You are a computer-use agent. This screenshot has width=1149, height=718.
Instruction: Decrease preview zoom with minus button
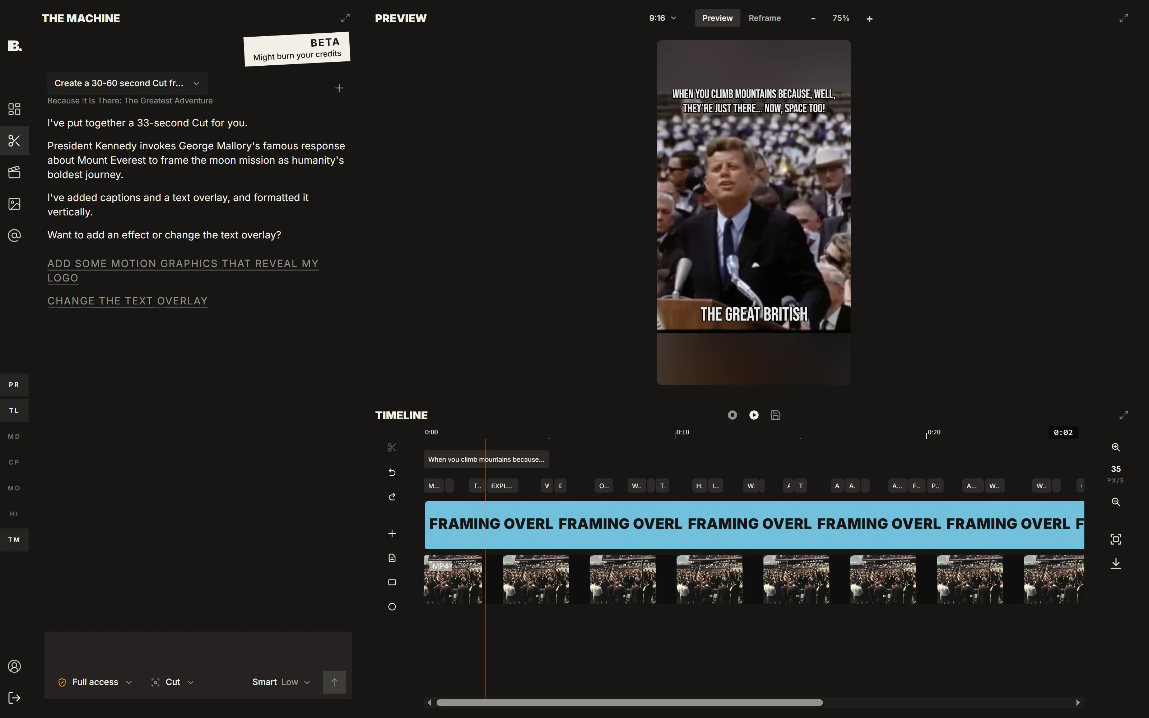click(x=813, y=19)
